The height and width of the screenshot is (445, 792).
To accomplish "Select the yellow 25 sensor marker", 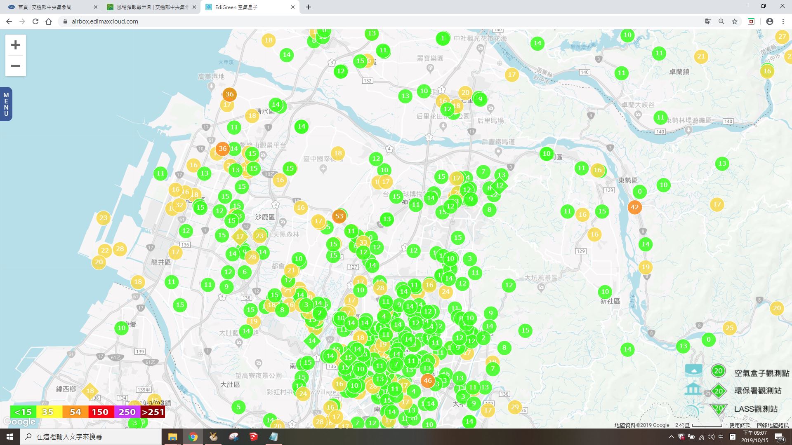I will 729,328.
